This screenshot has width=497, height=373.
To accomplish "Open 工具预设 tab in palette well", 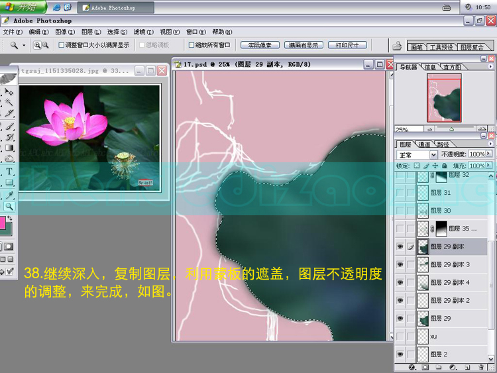I will [441, 47].
